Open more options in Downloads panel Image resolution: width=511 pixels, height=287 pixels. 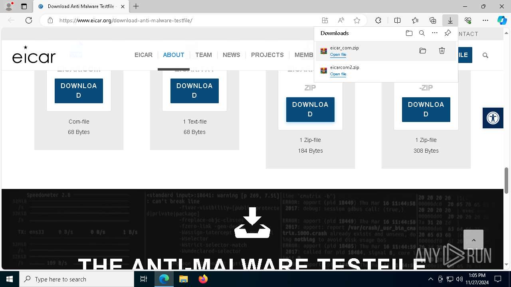coord(435,33)
